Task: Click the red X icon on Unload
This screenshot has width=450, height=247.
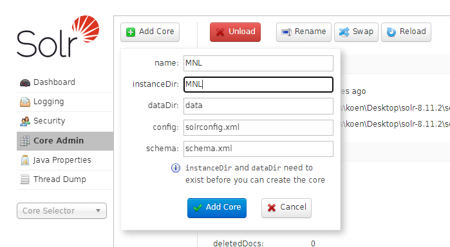Action: [220, 32]
